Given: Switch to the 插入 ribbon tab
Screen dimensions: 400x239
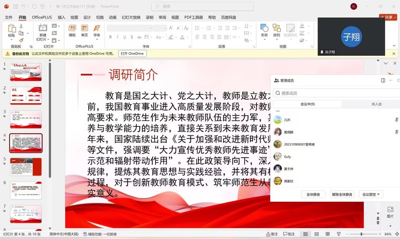Looking at the screenshot, I should click(x=61, y=17).
